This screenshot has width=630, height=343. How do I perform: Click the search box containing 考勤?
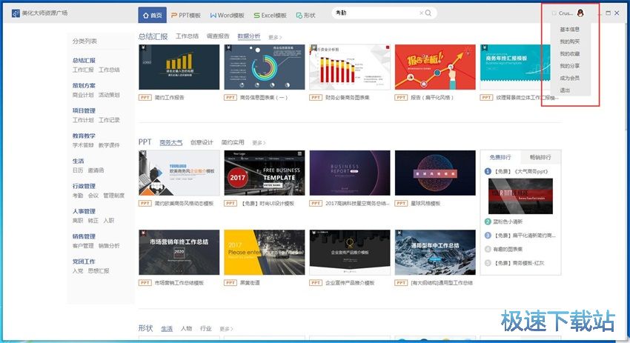(x=384, y=13)
